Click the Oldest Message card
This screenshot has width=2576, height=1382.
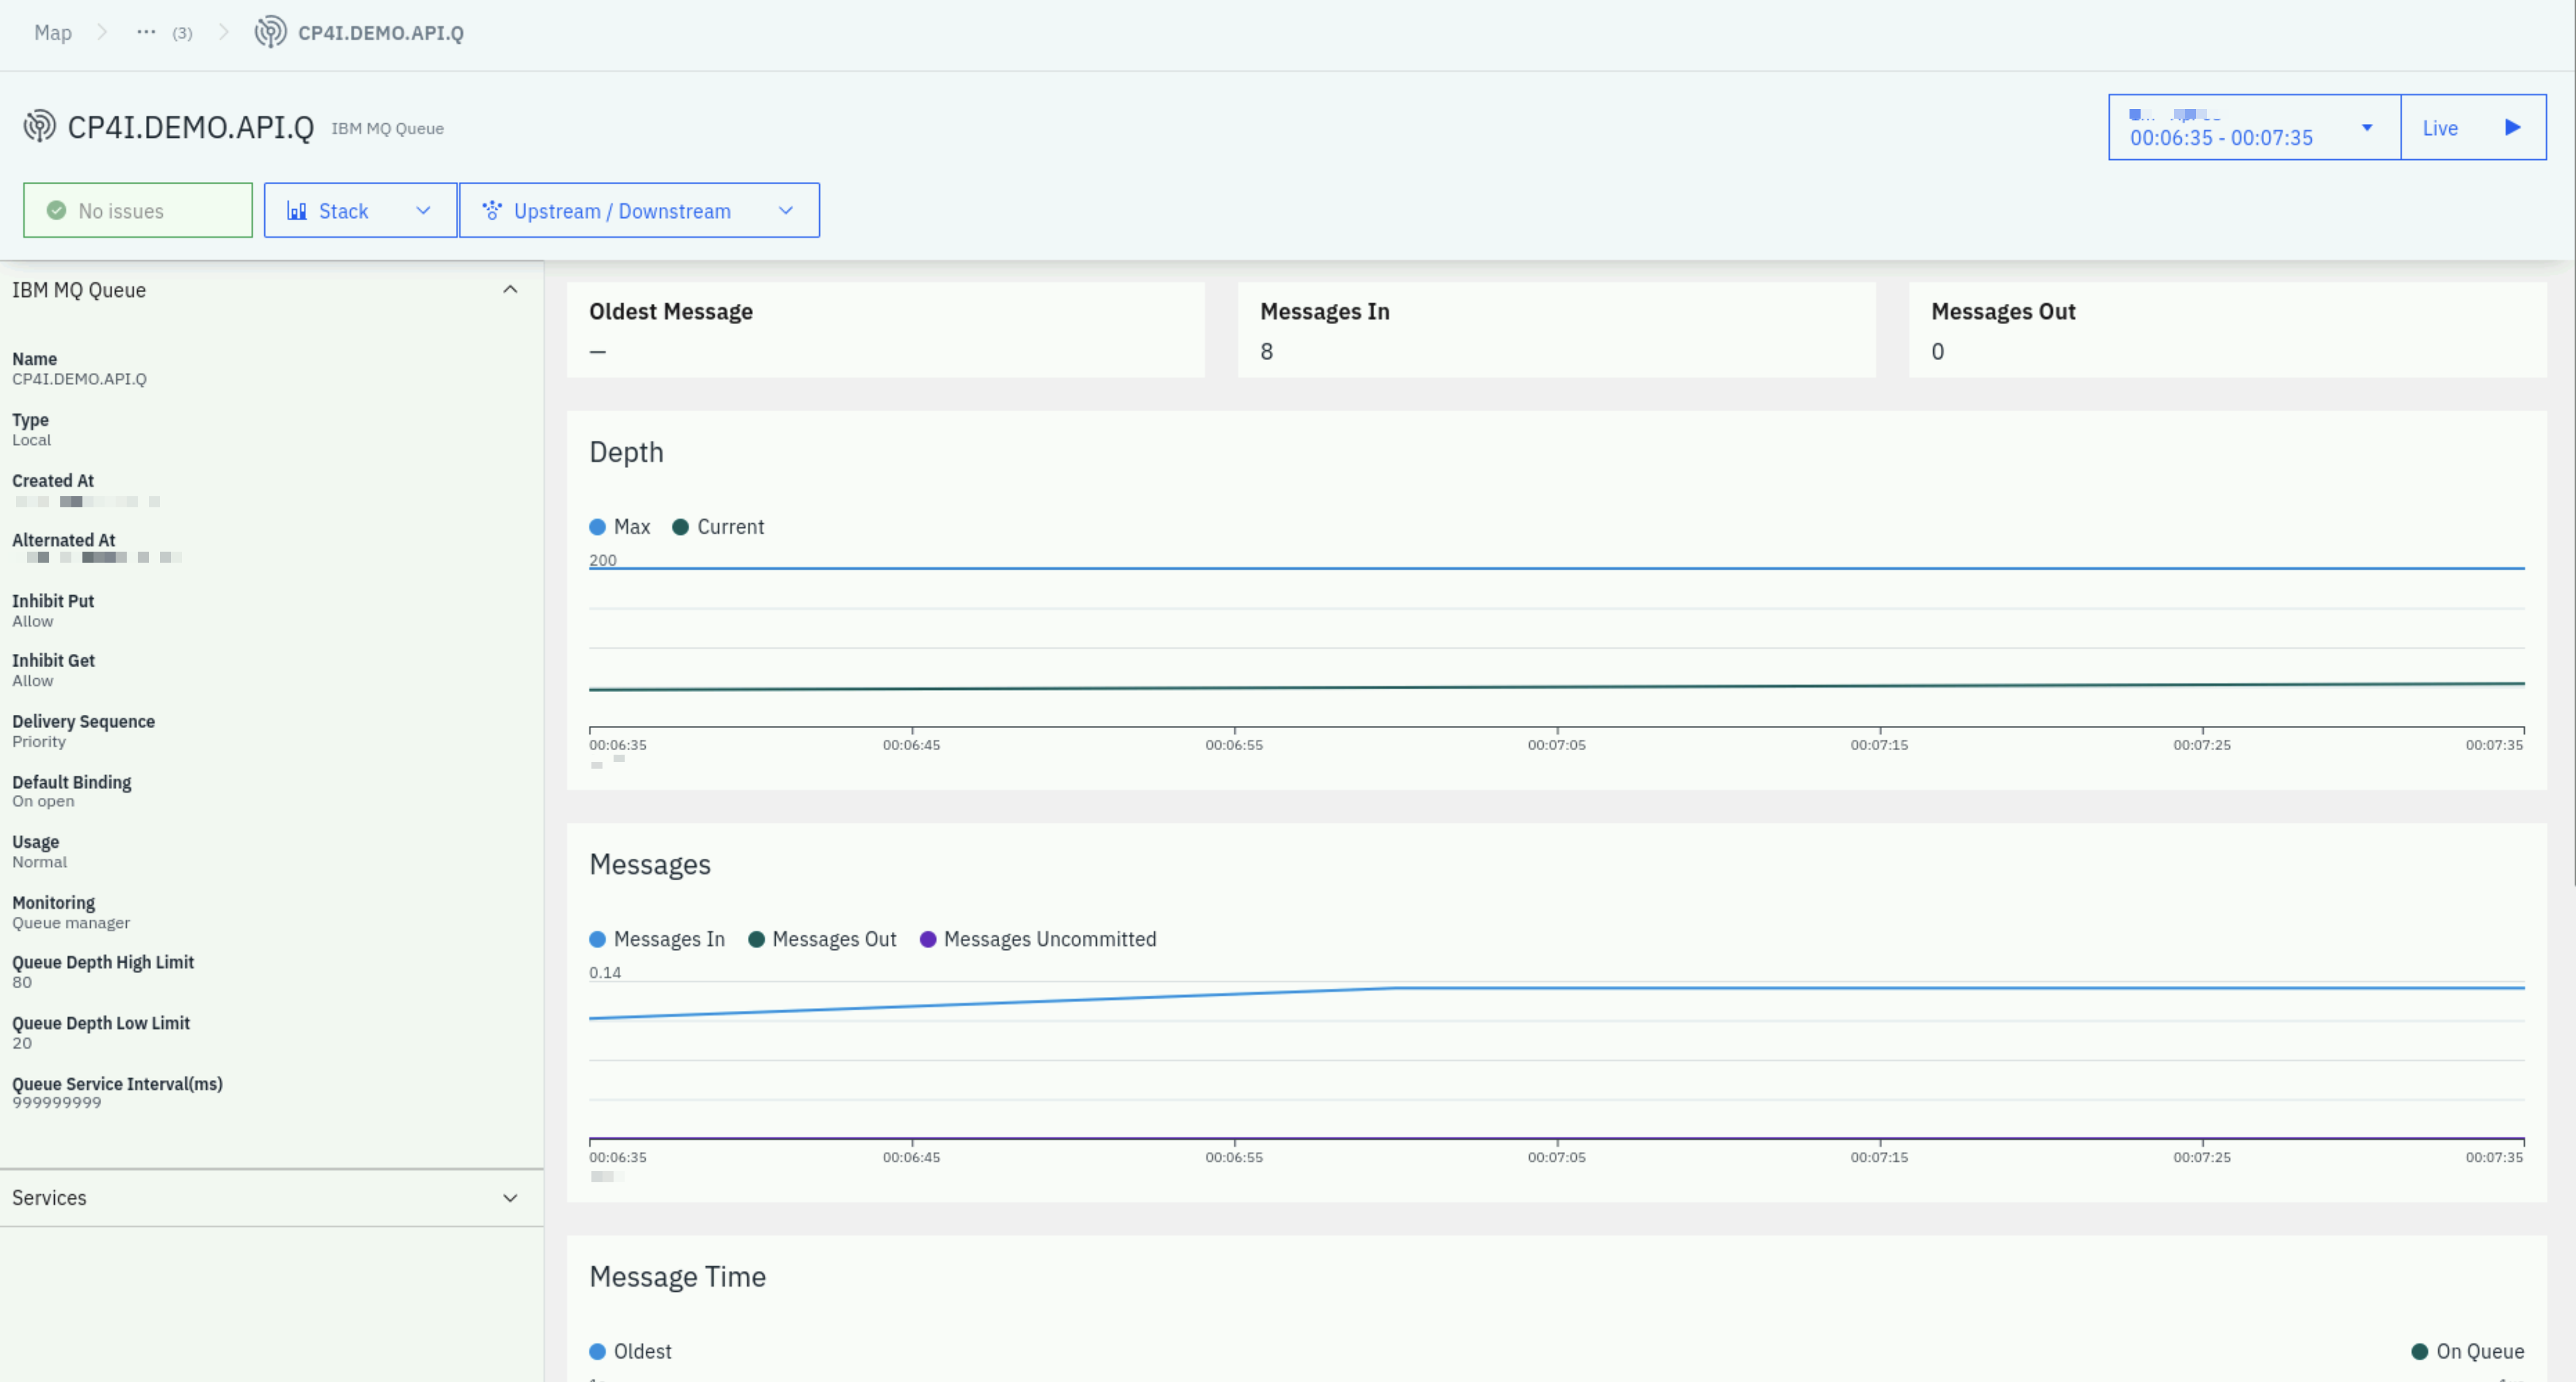coord(886,330)
